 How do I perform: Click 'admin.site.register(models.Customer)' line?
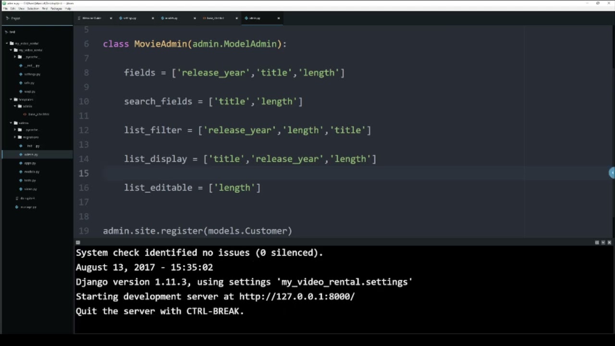click(x=197, y=231)
